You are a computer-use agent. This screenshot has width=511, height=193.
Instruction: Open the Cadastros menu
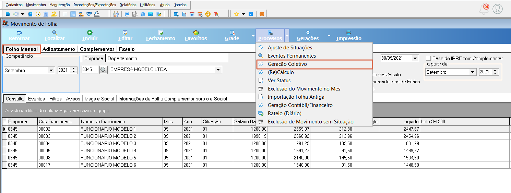(14, 5)
